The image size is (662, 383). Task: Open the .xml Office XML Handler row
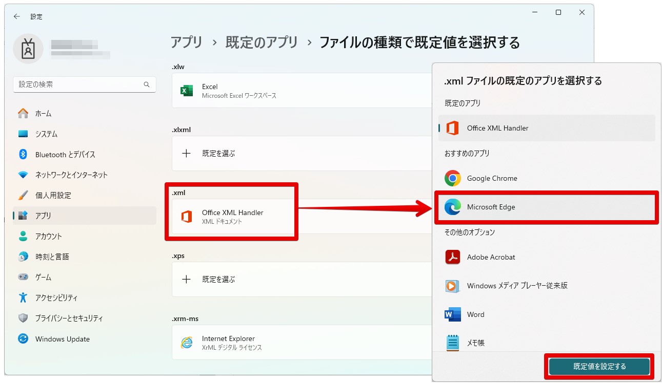coord(302,217)
